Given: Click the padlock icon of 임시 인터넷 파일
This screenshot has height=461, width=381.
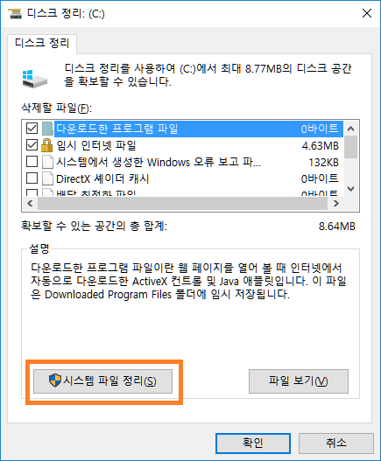Looking at the screenshot, I should [x=46, y=145].
